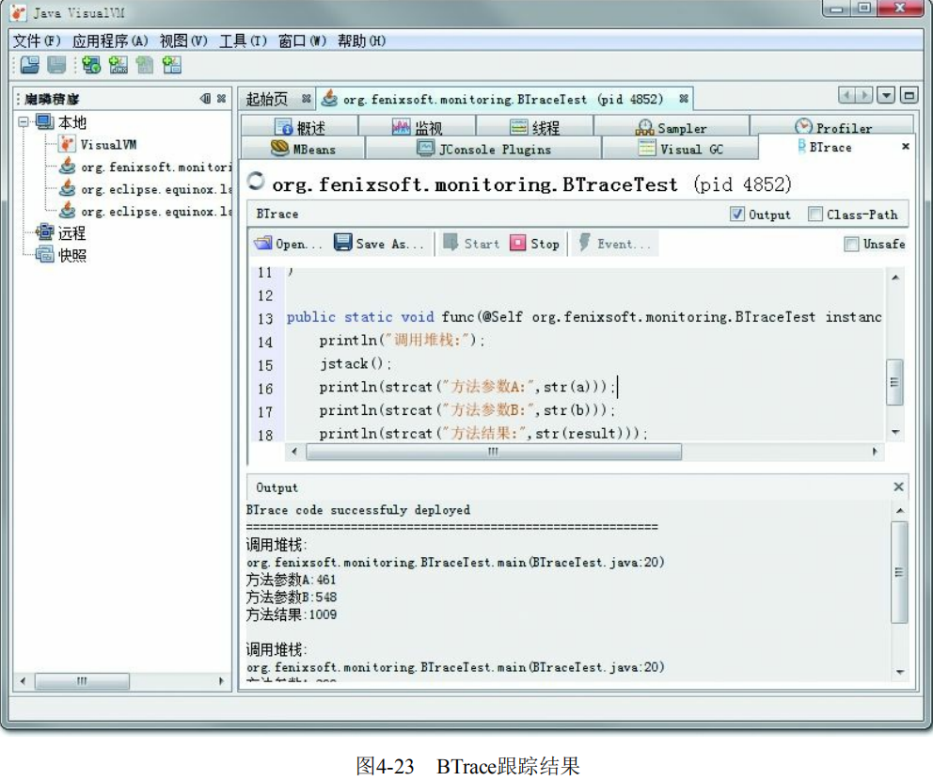The width and height of the screenshot is (933, 781).
Task: Switch to the Profiler tab
Action: (832, 127)
